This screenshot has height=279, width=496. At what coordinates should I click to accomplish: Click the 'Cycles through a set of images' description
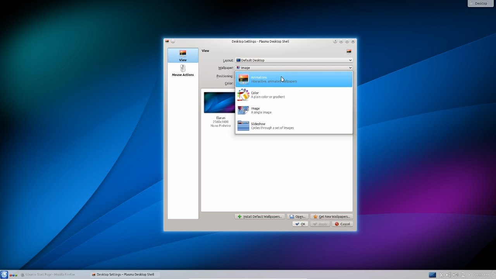[x=272, y=128]
